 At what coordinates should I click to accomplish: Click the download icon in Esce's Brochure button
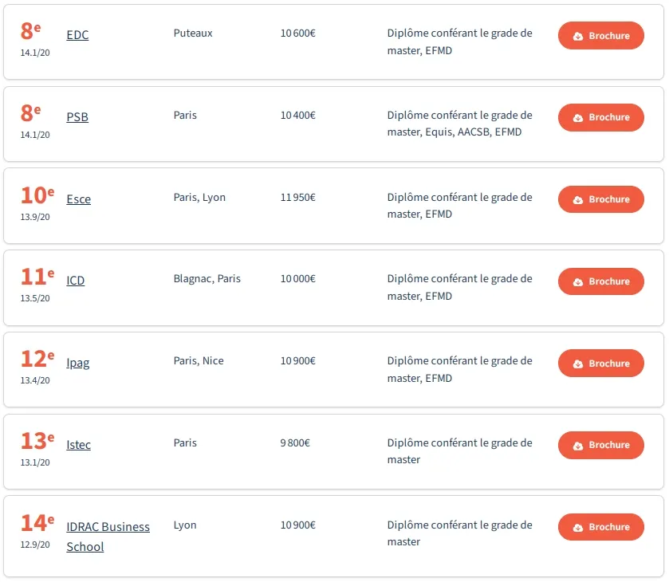[x=577, y=199]
